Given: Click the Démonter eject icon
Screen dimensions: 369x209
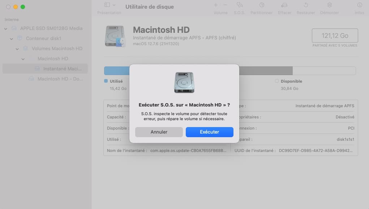Looking at the screenshot, I should click(x=330, y=5).
